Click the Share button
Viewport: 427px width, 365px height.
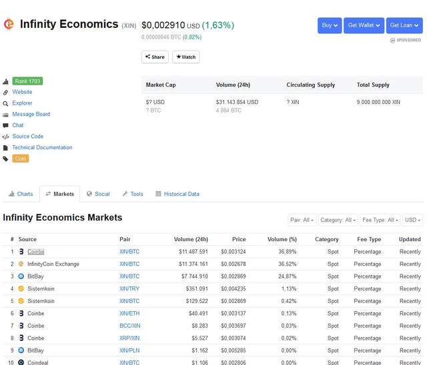[x=155, y=57]
